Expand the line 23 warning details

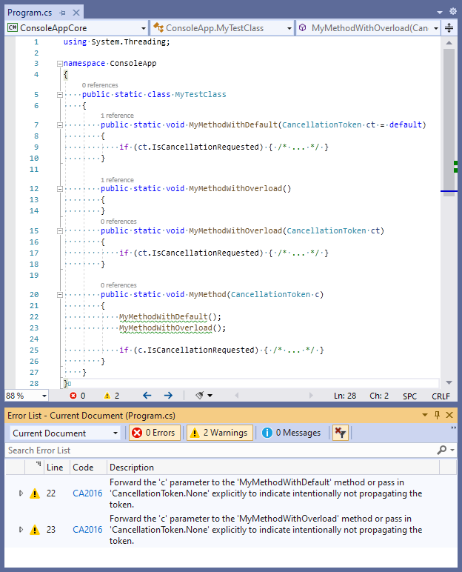pos(21,530)
